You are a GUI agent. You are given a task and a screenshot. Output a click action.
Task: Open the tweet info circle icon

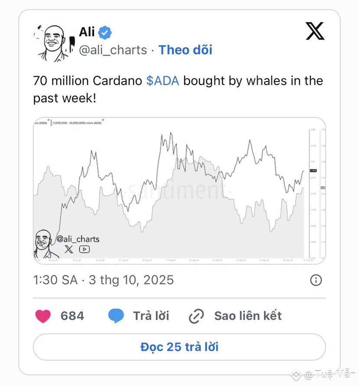[x=316, y=280]
